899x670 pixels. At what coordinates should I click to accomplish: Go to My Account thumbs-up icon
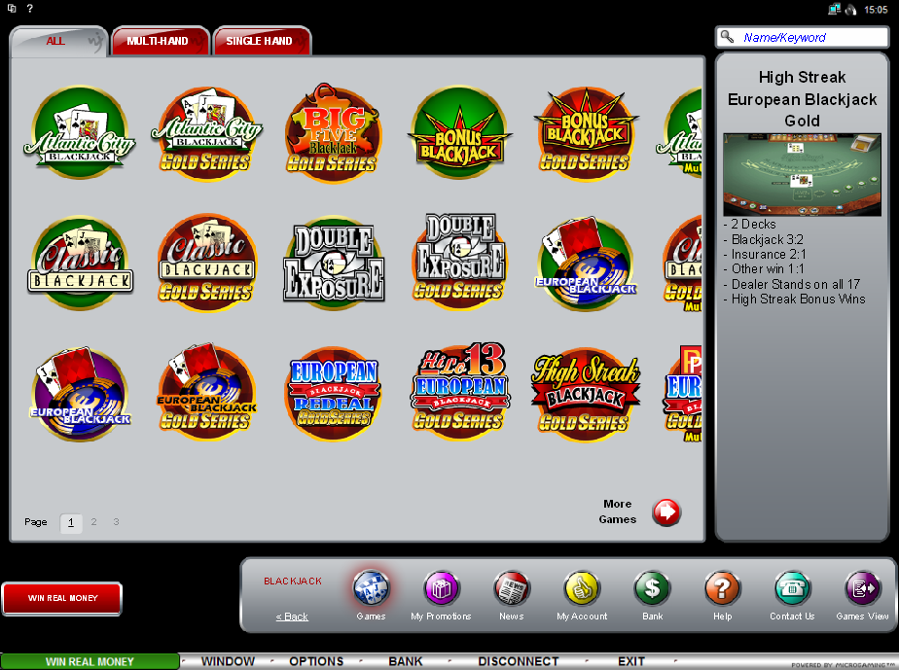pyautogui.click(x=582, y=588)
